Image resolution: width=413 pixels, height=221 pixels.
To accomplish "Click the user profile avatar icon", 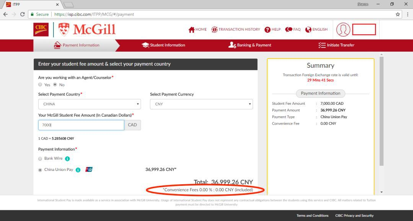I will click(x=343, y=29).
